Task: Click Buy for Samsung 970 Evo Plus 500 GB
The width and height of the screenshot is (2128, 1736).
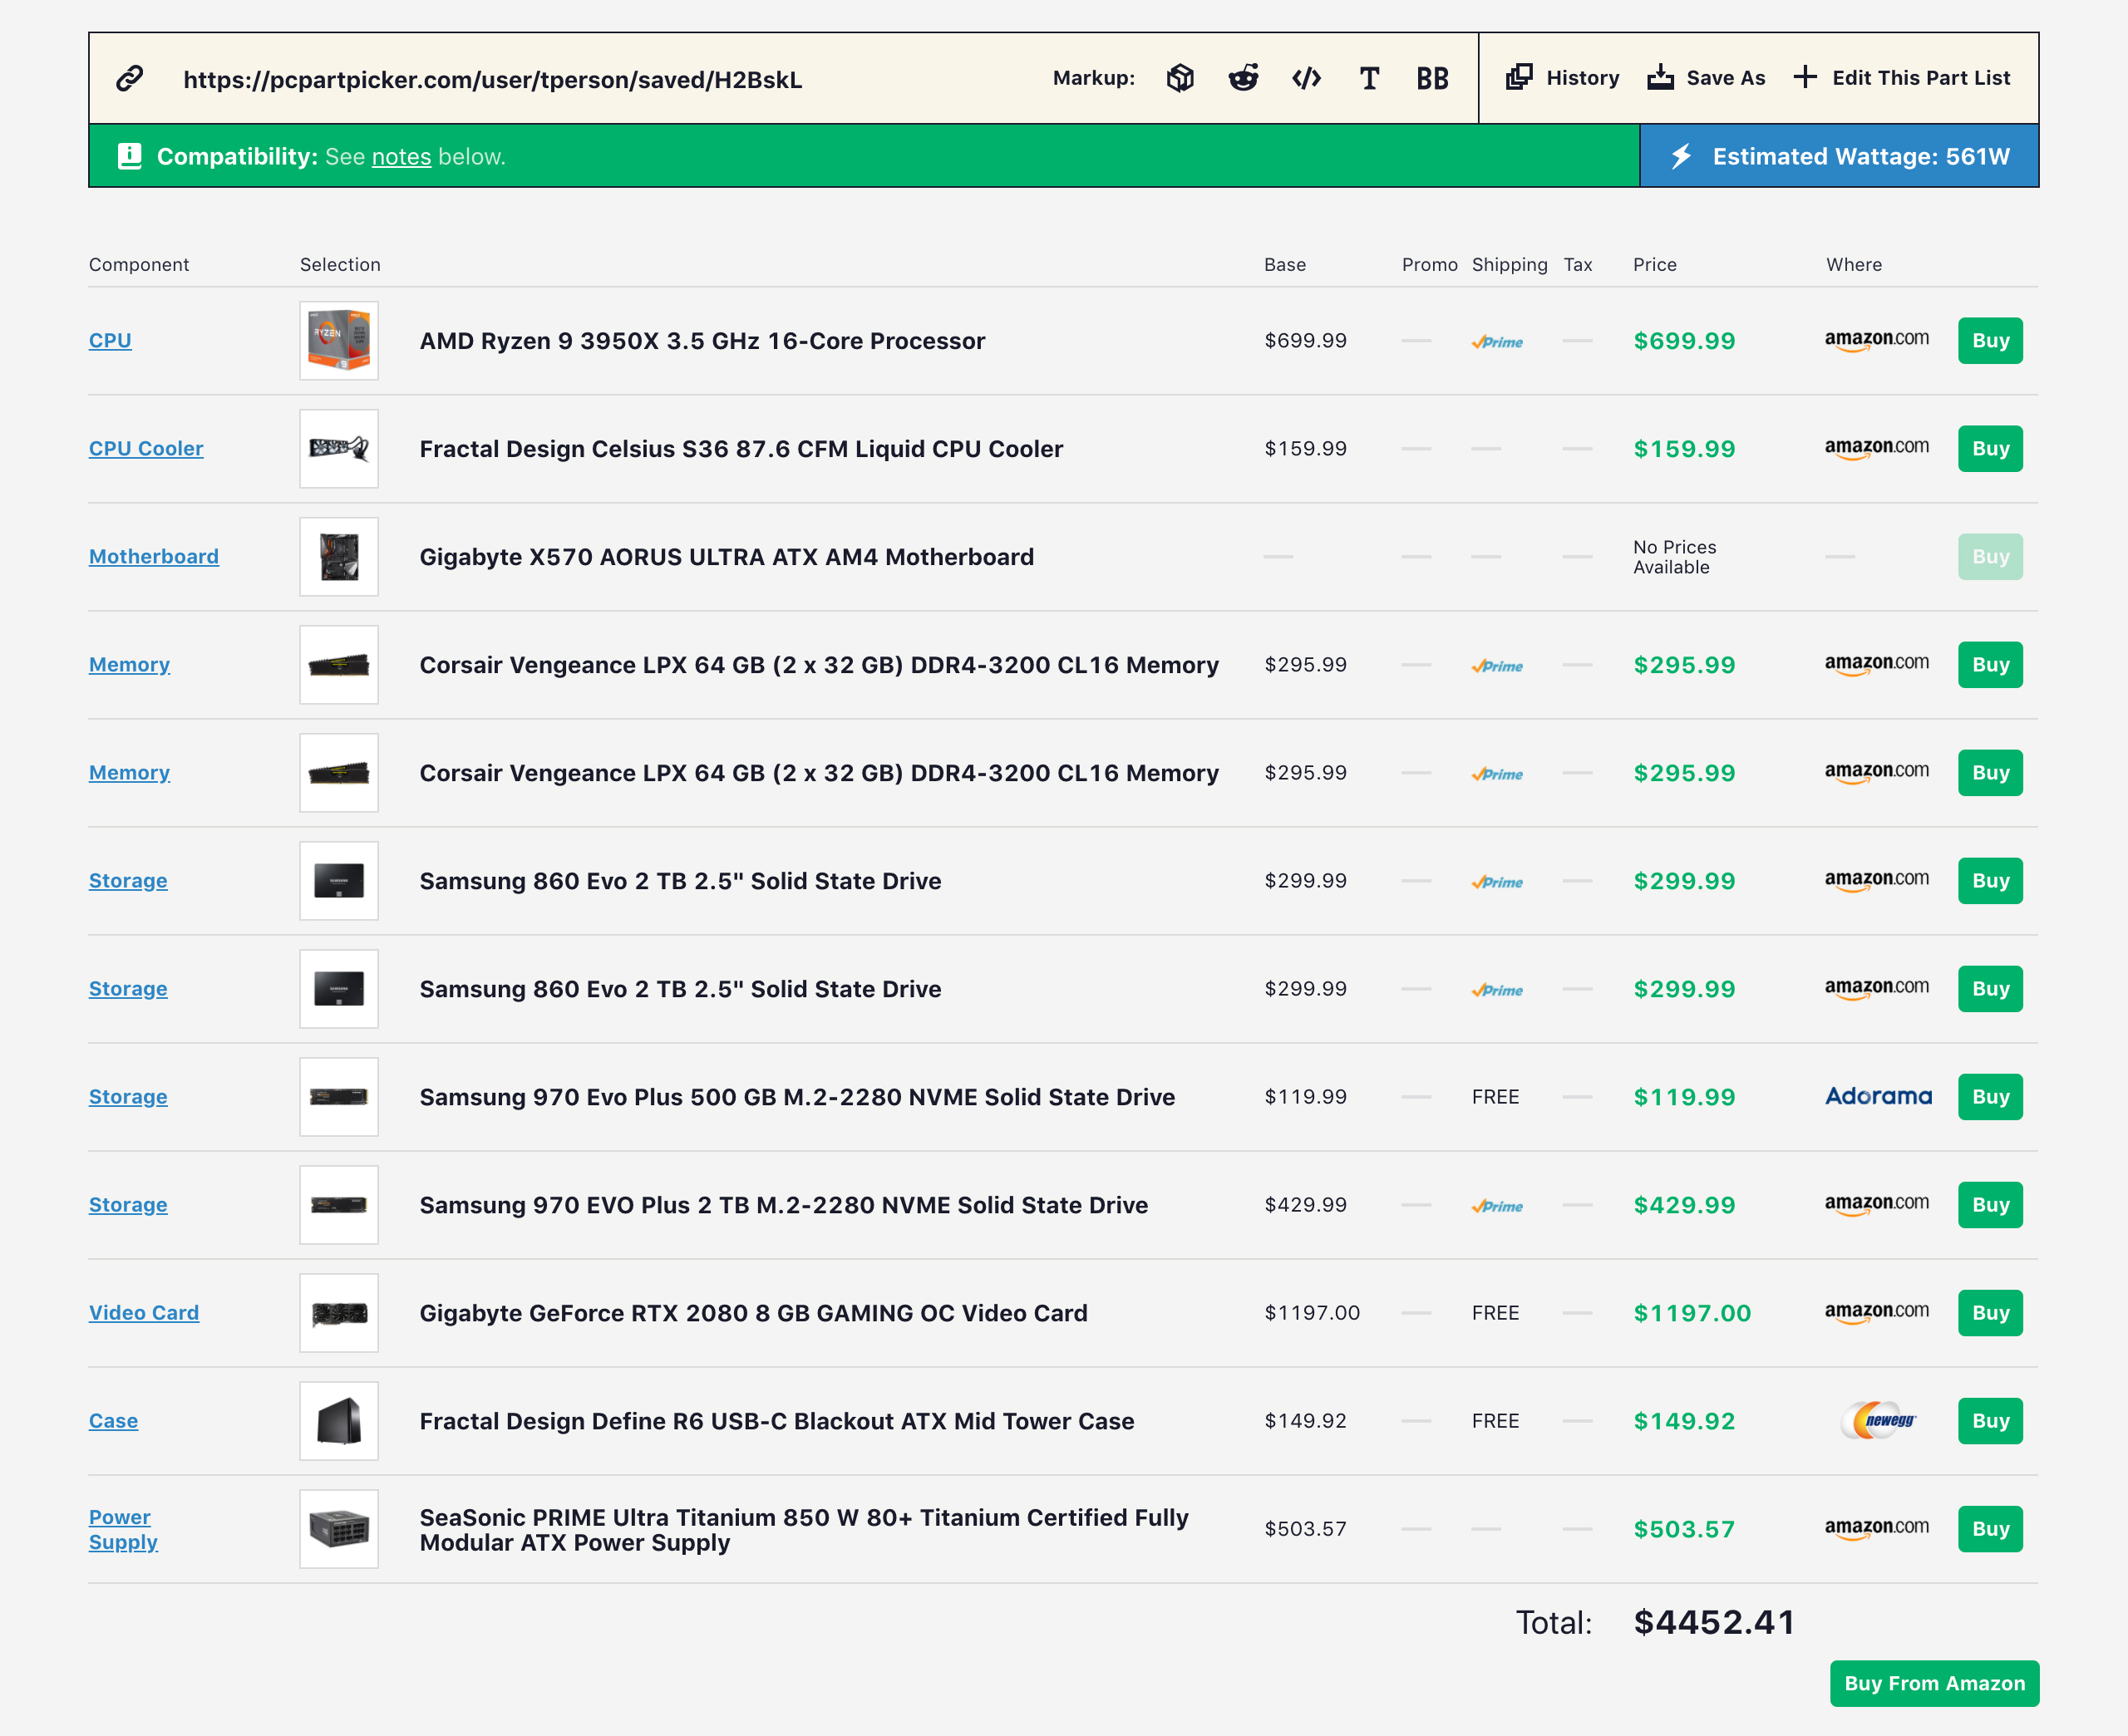Action: 1990,1097
